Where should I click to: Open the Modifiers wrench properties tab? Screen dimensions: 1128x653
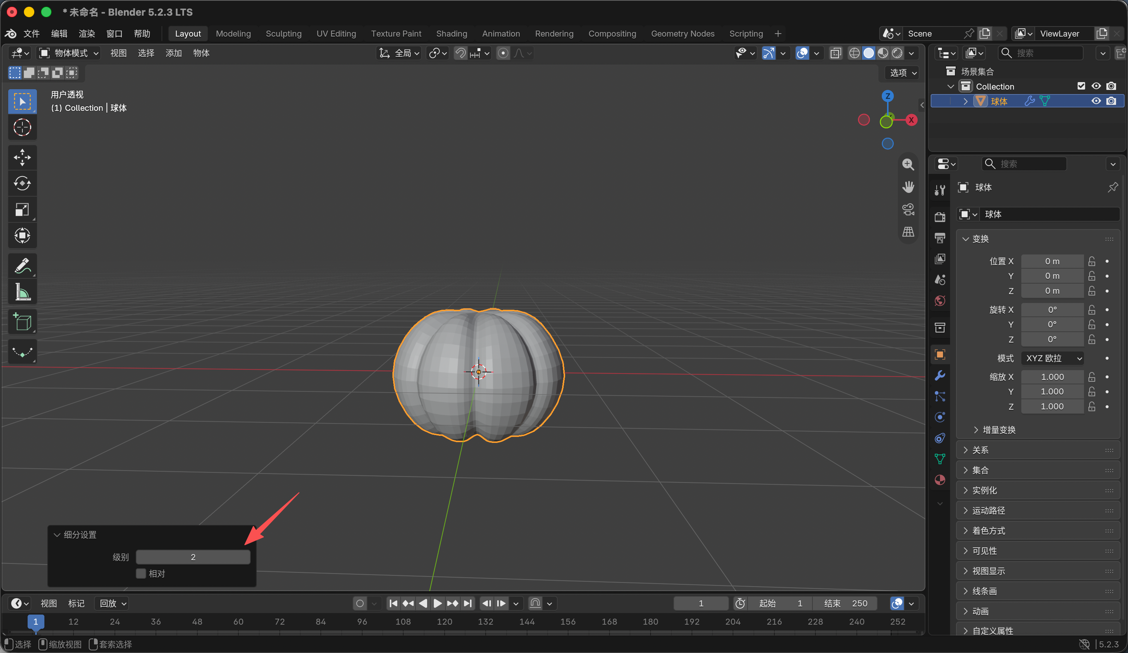coord(940,375)
